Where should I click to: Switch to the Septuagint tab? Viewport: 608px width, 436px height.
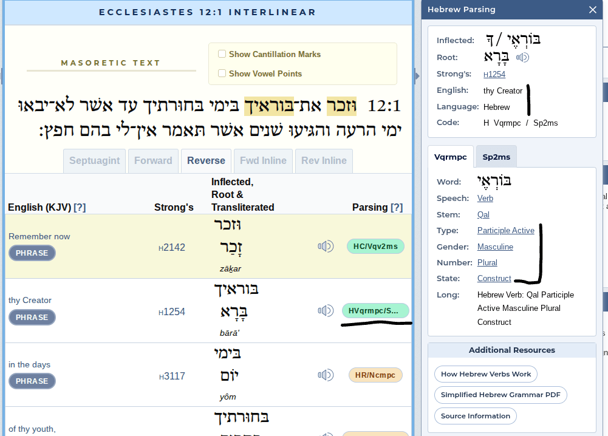94,161
